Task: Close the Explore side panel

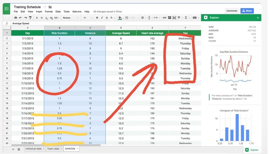Action: 258,18
